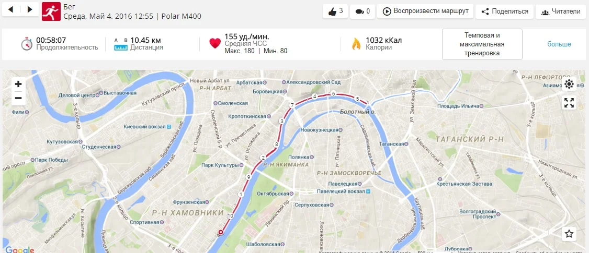Zoom out the map with minus button
Image resolution: width=589 pixels, height=253 pixels.
click(18, 98)
